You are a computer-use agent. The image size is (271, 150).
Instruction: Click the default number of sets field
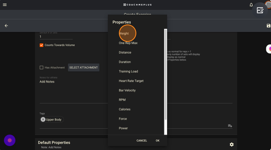(x=56, y=37)
